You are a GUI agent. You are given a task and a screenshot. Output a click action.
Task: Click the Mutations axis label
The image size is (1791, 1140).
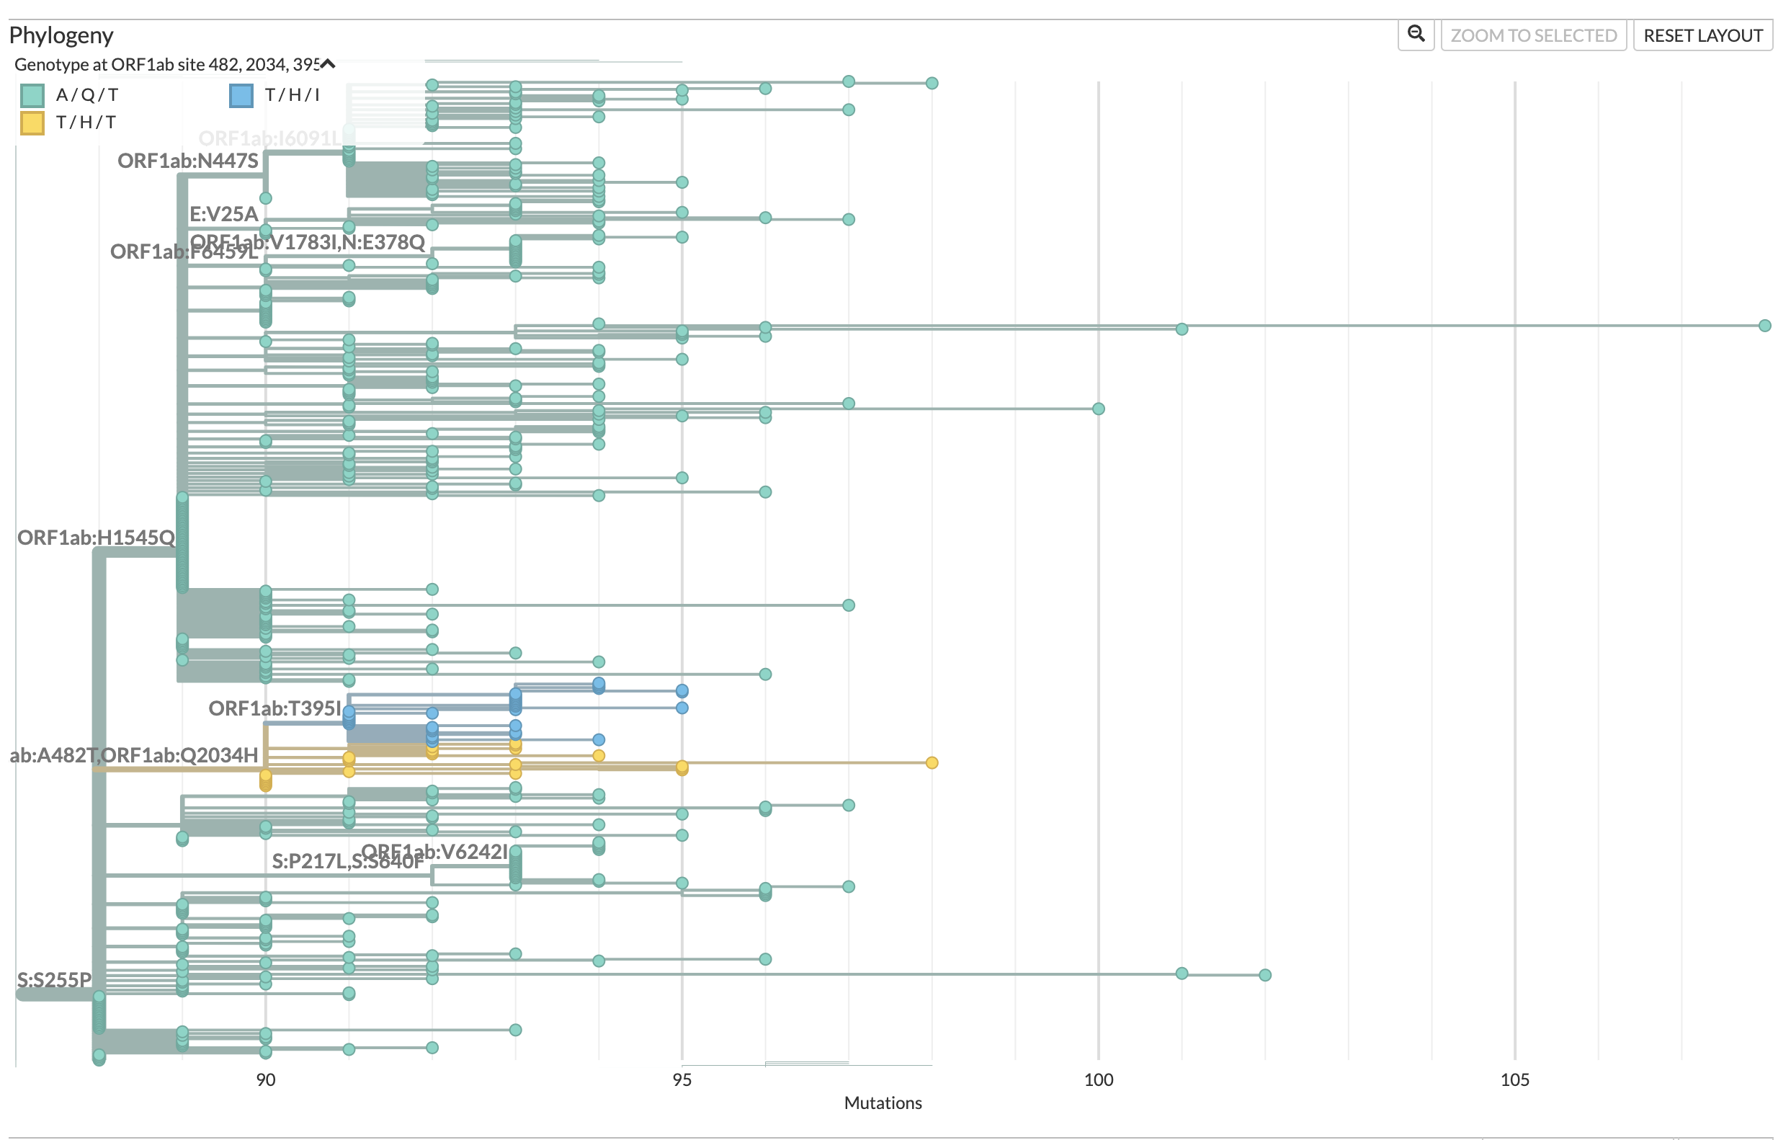coord(882,1103)
